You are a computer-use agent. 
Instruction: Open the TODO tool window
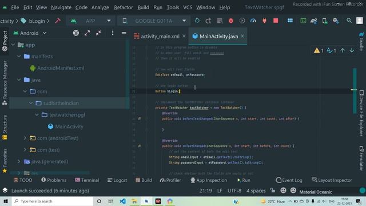(x=23, y=180)
